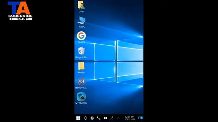
Task: Open the Windows Start menu
Action: 78,118
